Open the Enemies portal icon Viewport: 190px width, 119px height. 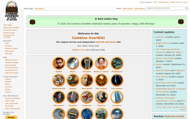[73, 97]
